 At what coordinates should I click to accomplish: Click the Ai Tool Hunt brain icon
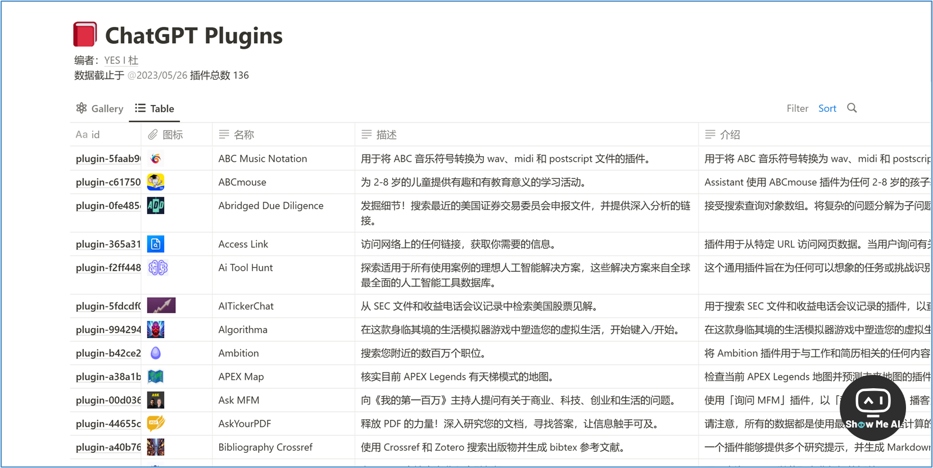coord(158,267)
